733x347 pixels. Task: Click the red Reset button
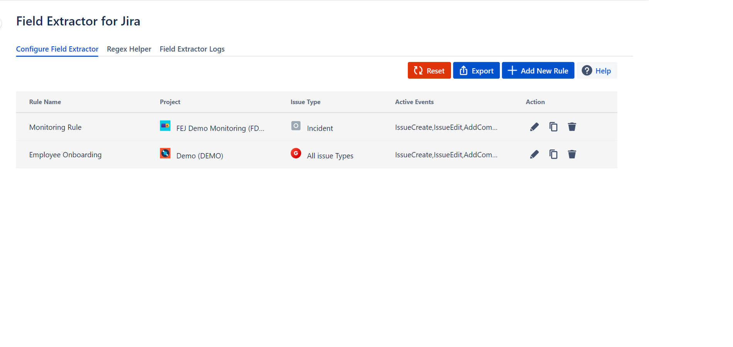(x=429, y=71)
